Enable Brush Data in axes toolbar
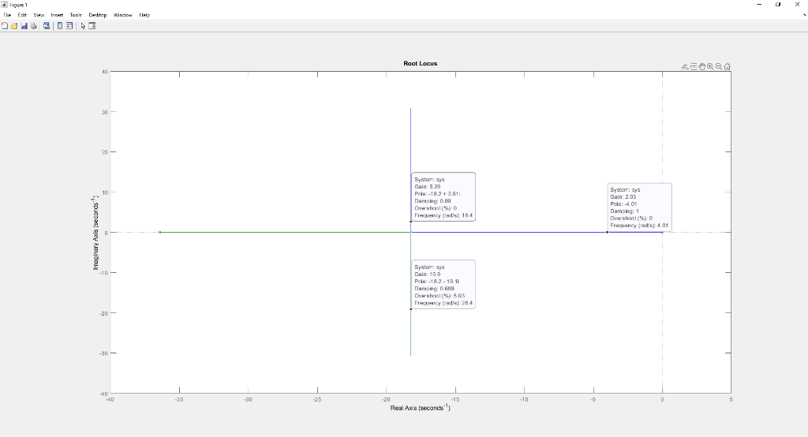The height and width of the screenshot is (437, 808). (685, 66)
